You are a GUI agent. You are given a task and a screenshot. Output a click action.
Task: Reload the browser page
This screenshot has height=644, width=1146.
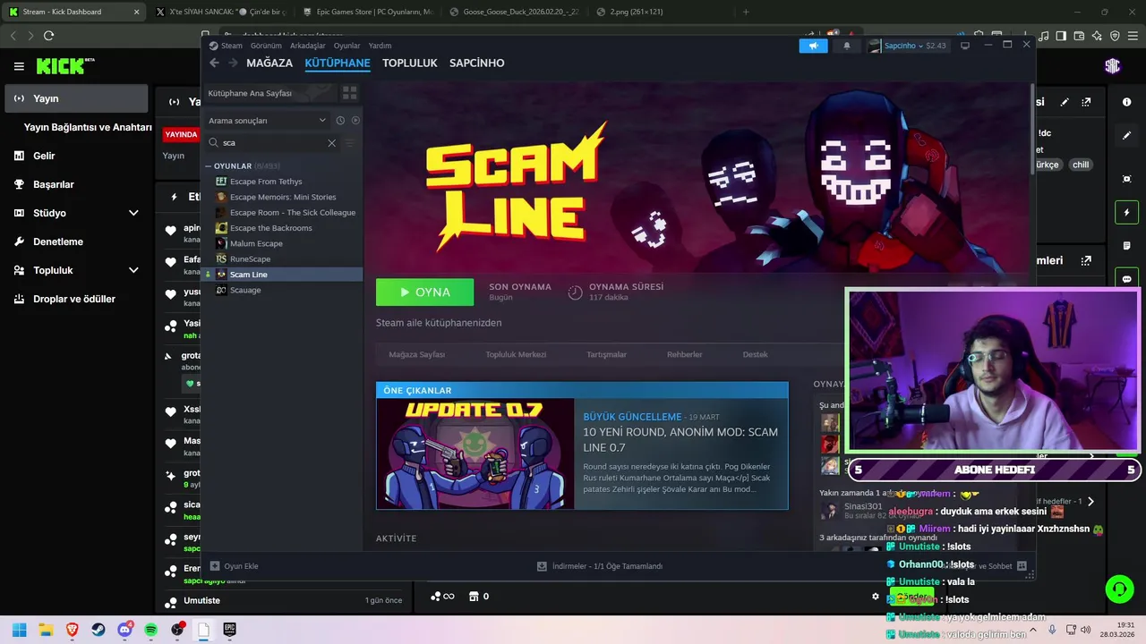click(x=48, y=36)
